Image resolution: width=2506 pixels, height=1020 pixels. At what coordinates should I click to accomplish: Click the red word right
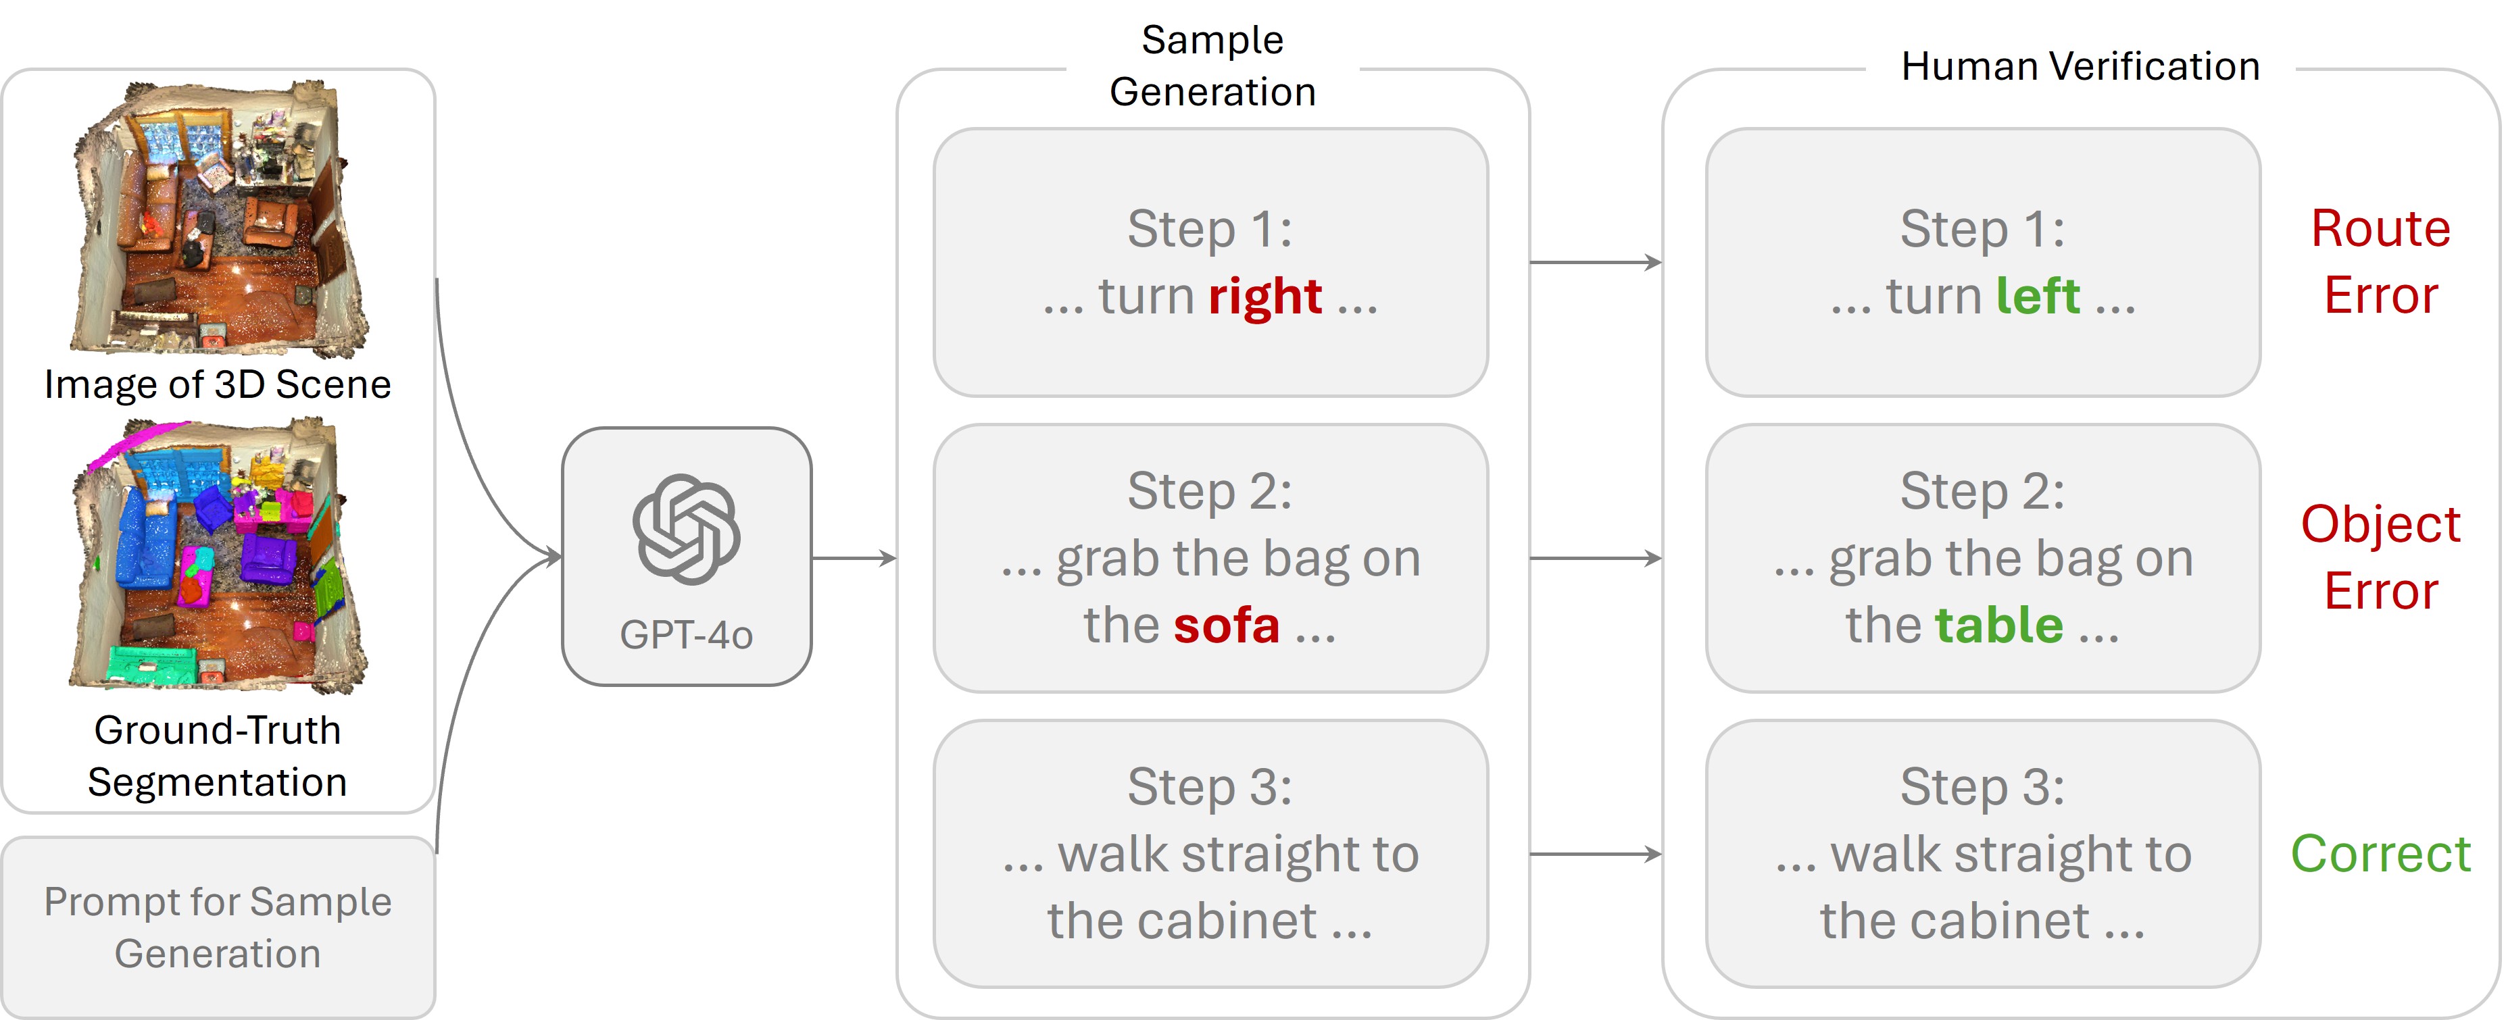(1264, 297)
